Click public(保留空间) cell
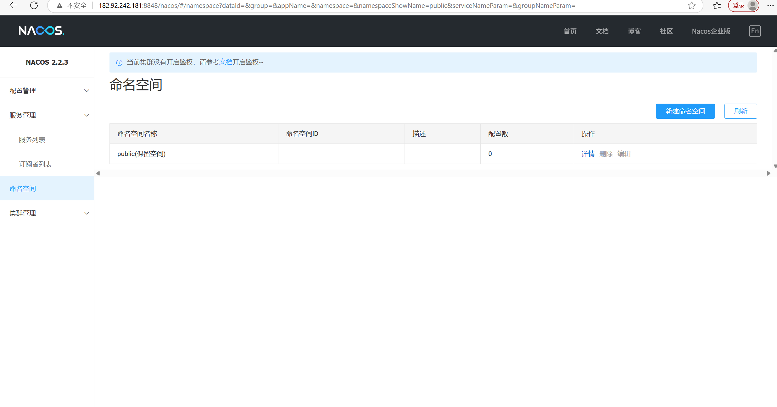The width and height of the screenshot is (777, 407). (194, 154)
